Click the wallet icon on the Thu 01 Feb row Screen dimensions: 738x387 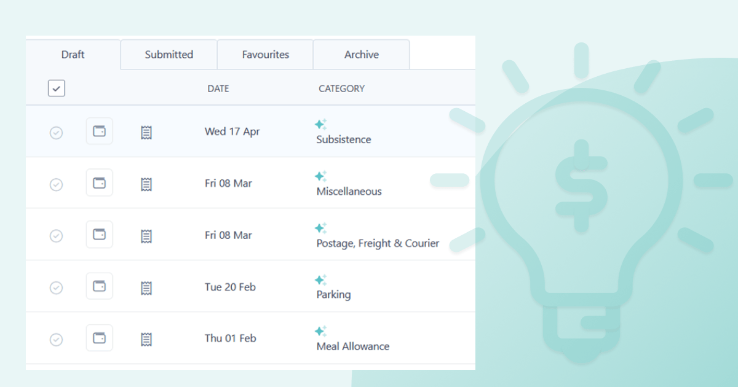pyautogui.click(x=99, y=338)
